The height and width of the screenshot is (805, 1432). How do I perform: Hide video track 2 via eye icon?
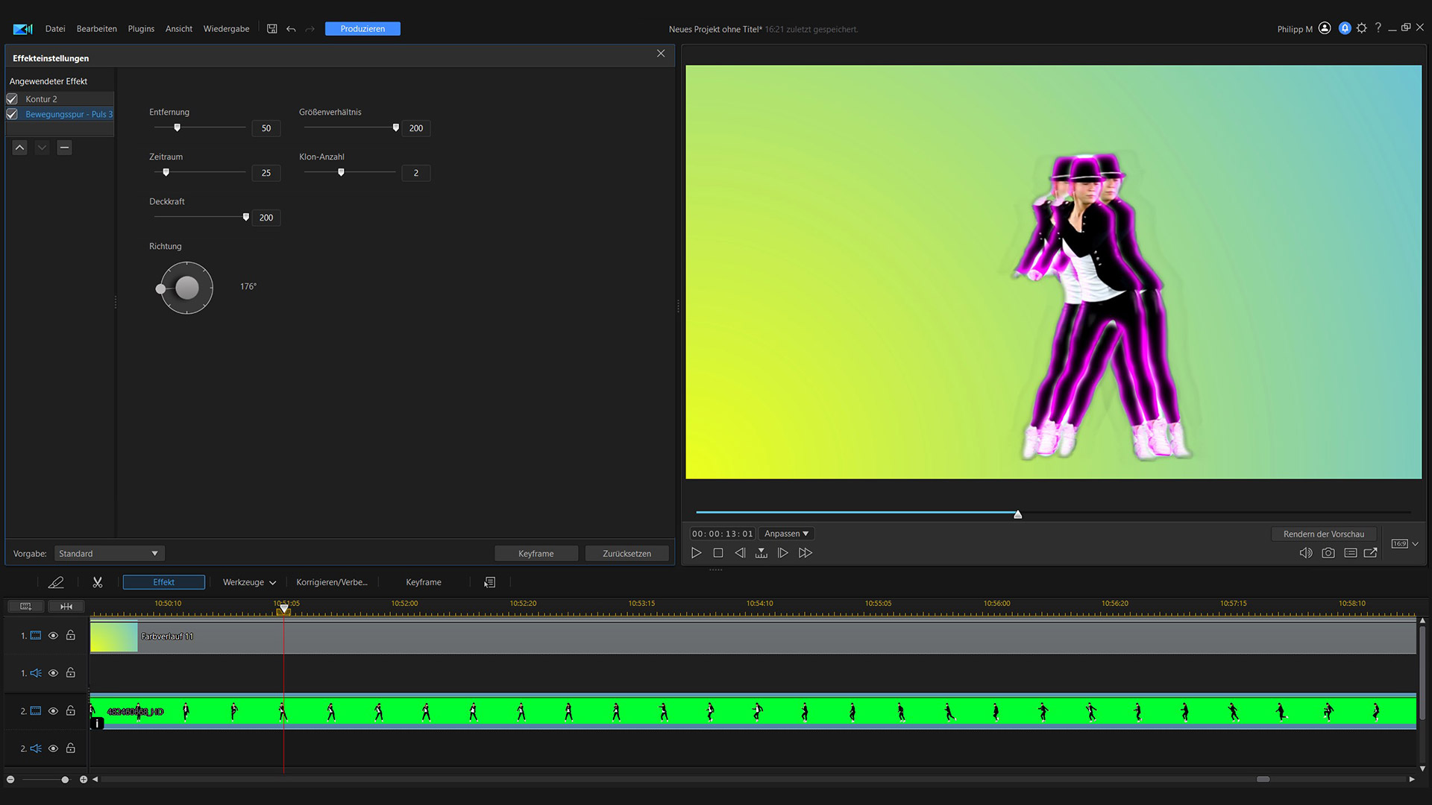(53, 711)
